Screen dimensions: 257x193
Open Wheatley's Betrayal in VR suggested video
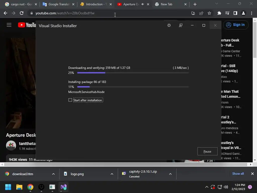coord(231,145)
